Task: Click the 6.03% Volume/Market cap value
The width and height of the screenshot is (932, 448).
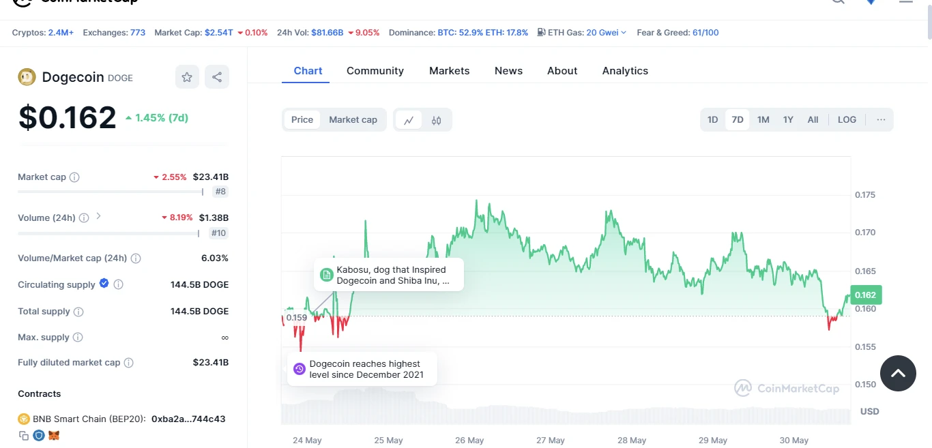Action: [214, 258]
